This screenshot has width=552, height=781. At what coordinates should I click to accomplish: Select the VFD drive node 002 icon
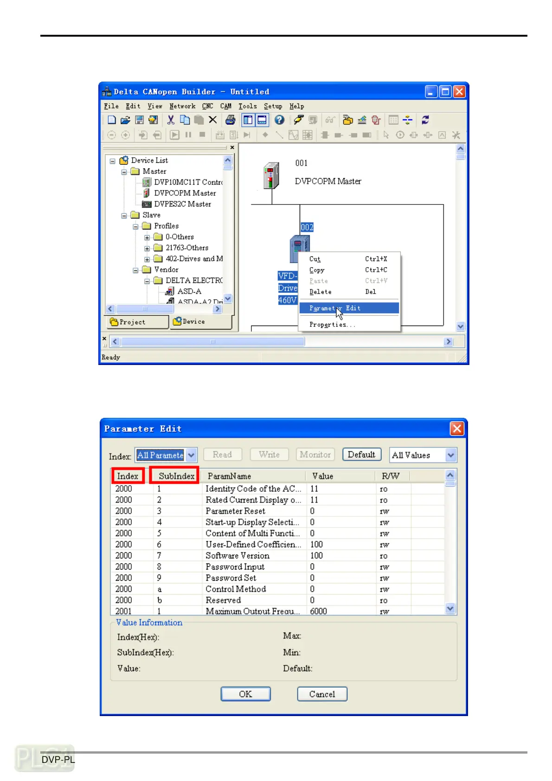click(299, 249)
